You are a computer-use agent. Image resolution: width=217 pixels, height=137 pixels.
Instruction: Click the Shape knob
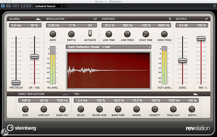pos(136,109)
